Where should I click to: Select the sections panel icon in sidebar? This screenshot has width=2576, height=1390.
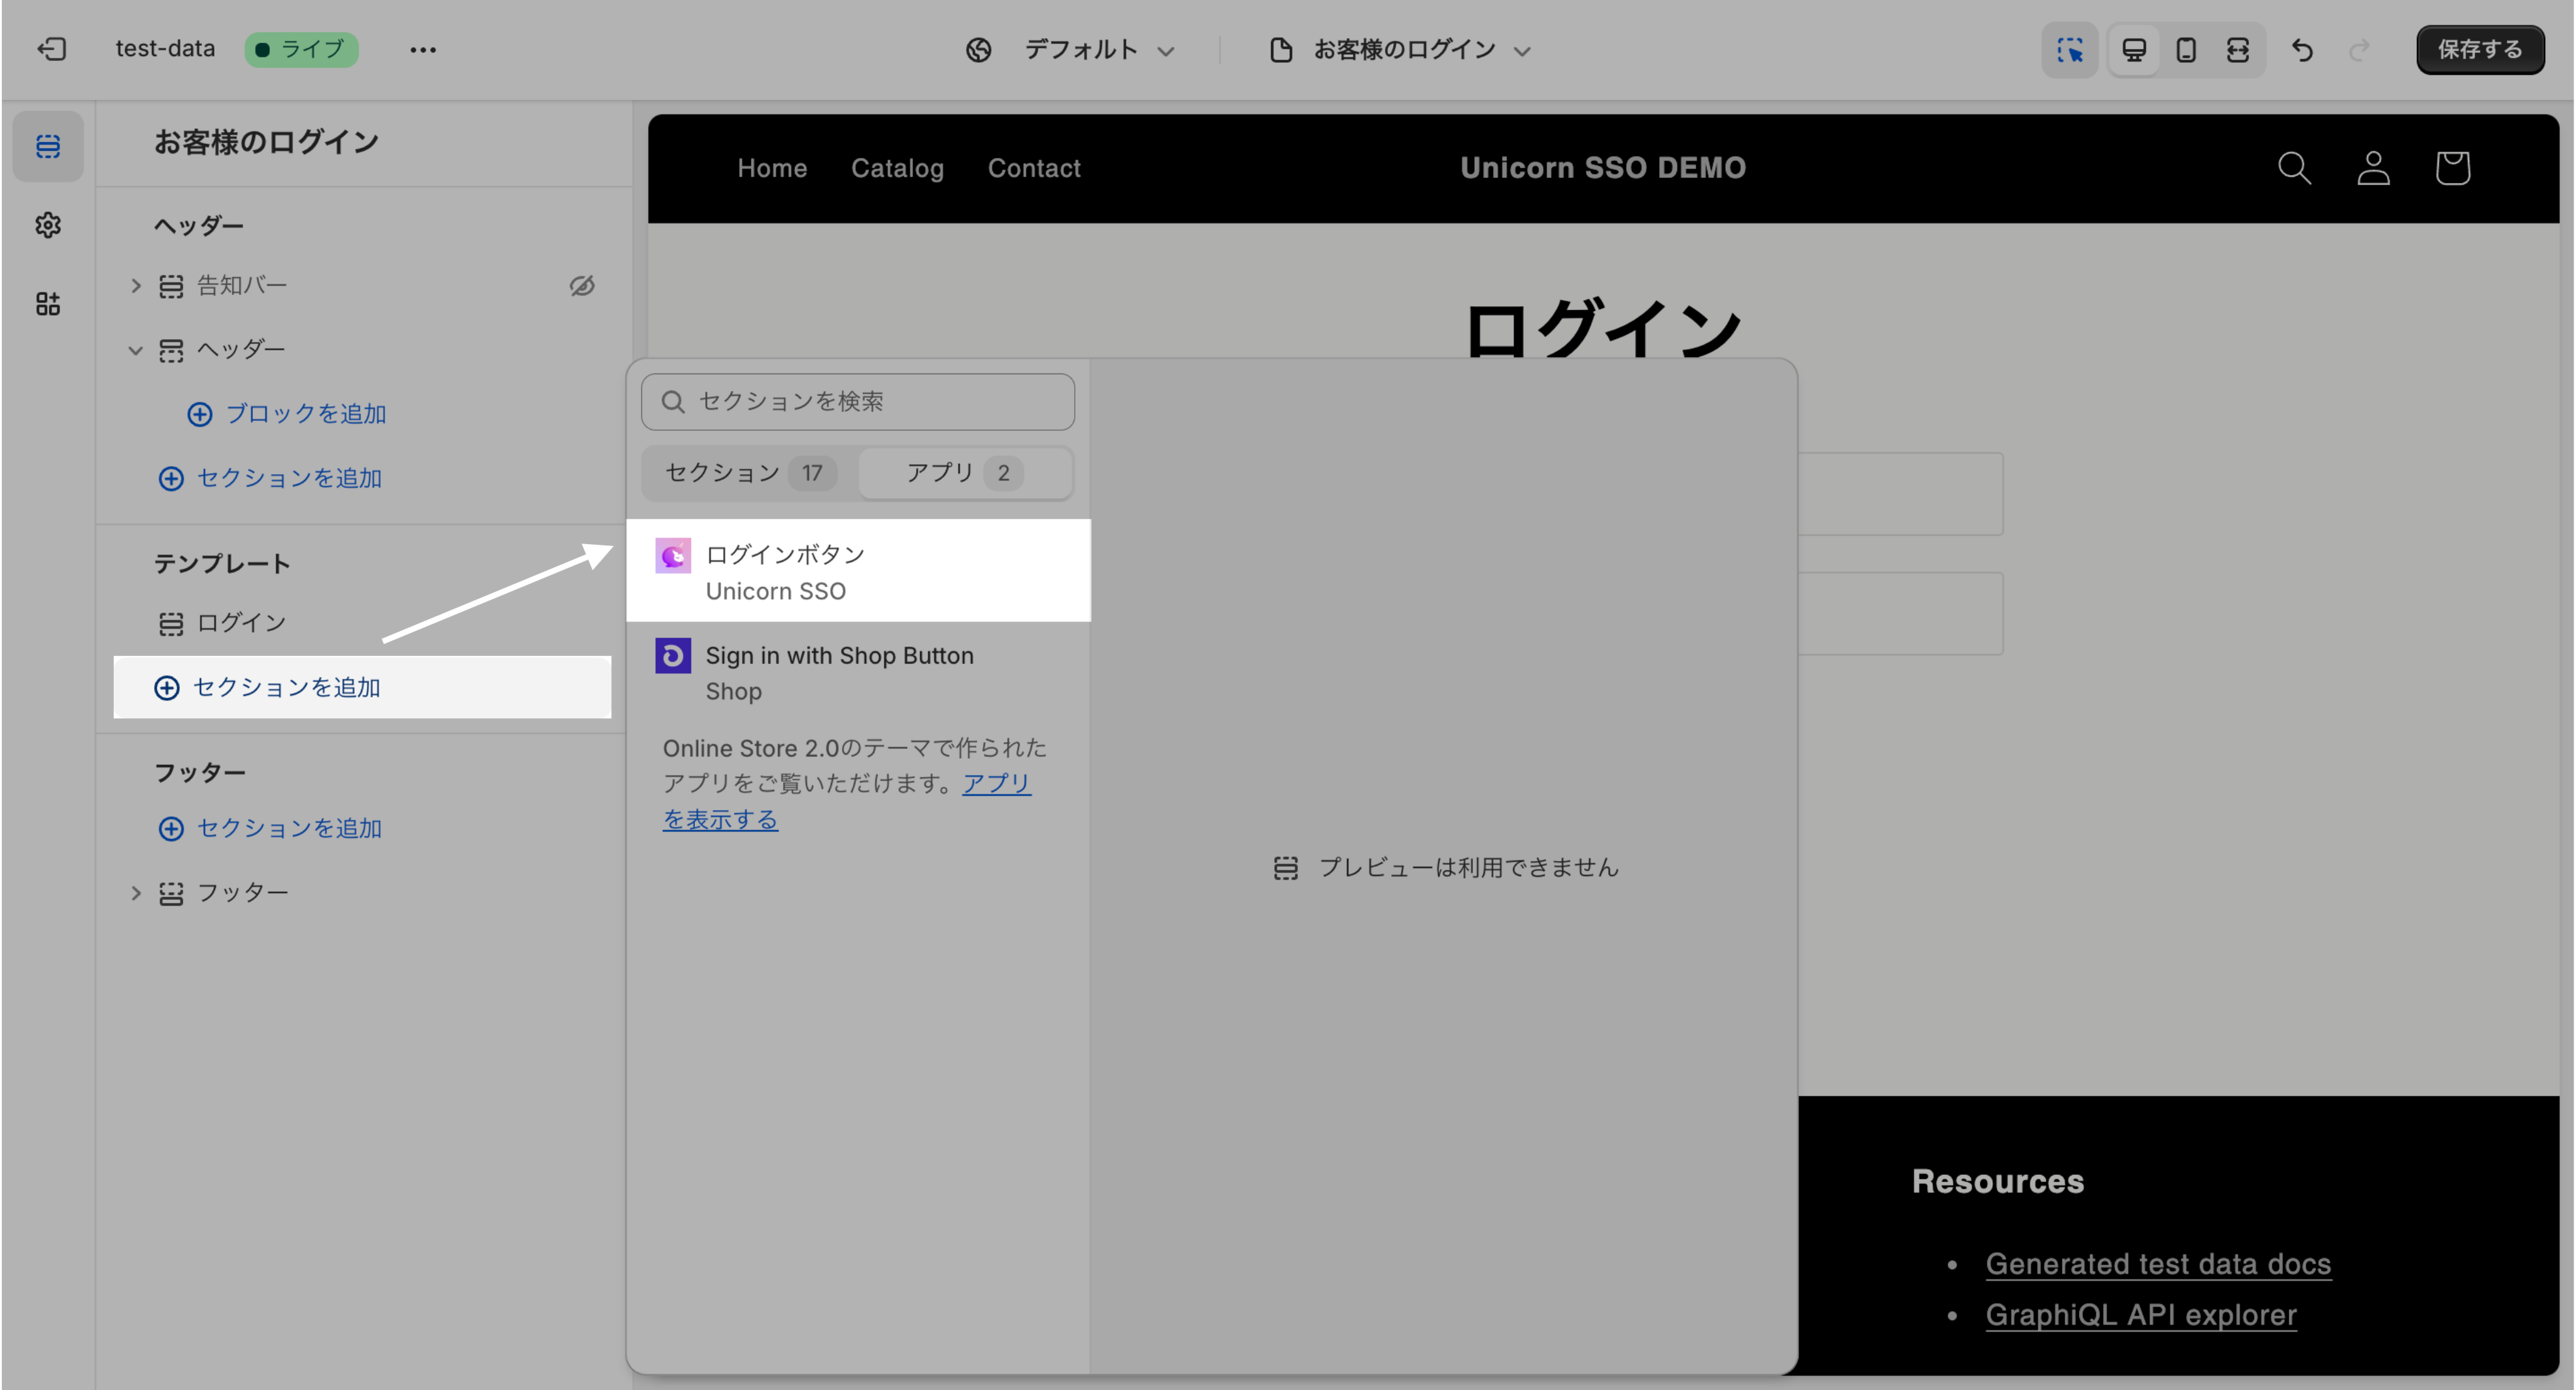(48, 146)
